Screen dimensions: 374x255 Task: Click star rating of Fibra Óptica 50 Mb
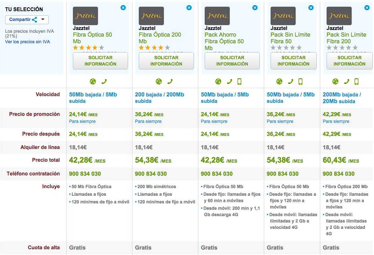pyautogui.click(x=88, y=48)
